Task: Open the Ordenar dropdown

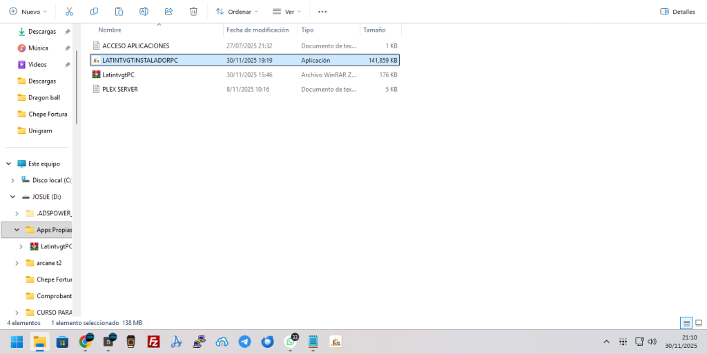Action: (x=237, y=12)
